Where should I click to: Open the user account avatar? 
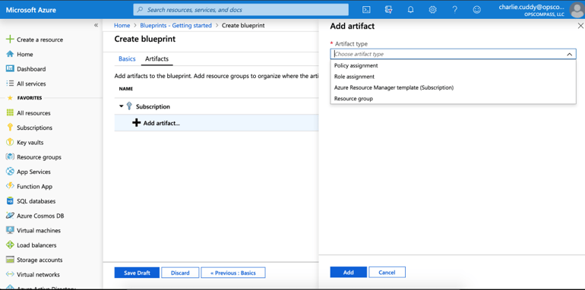click(x=577, y=10)
